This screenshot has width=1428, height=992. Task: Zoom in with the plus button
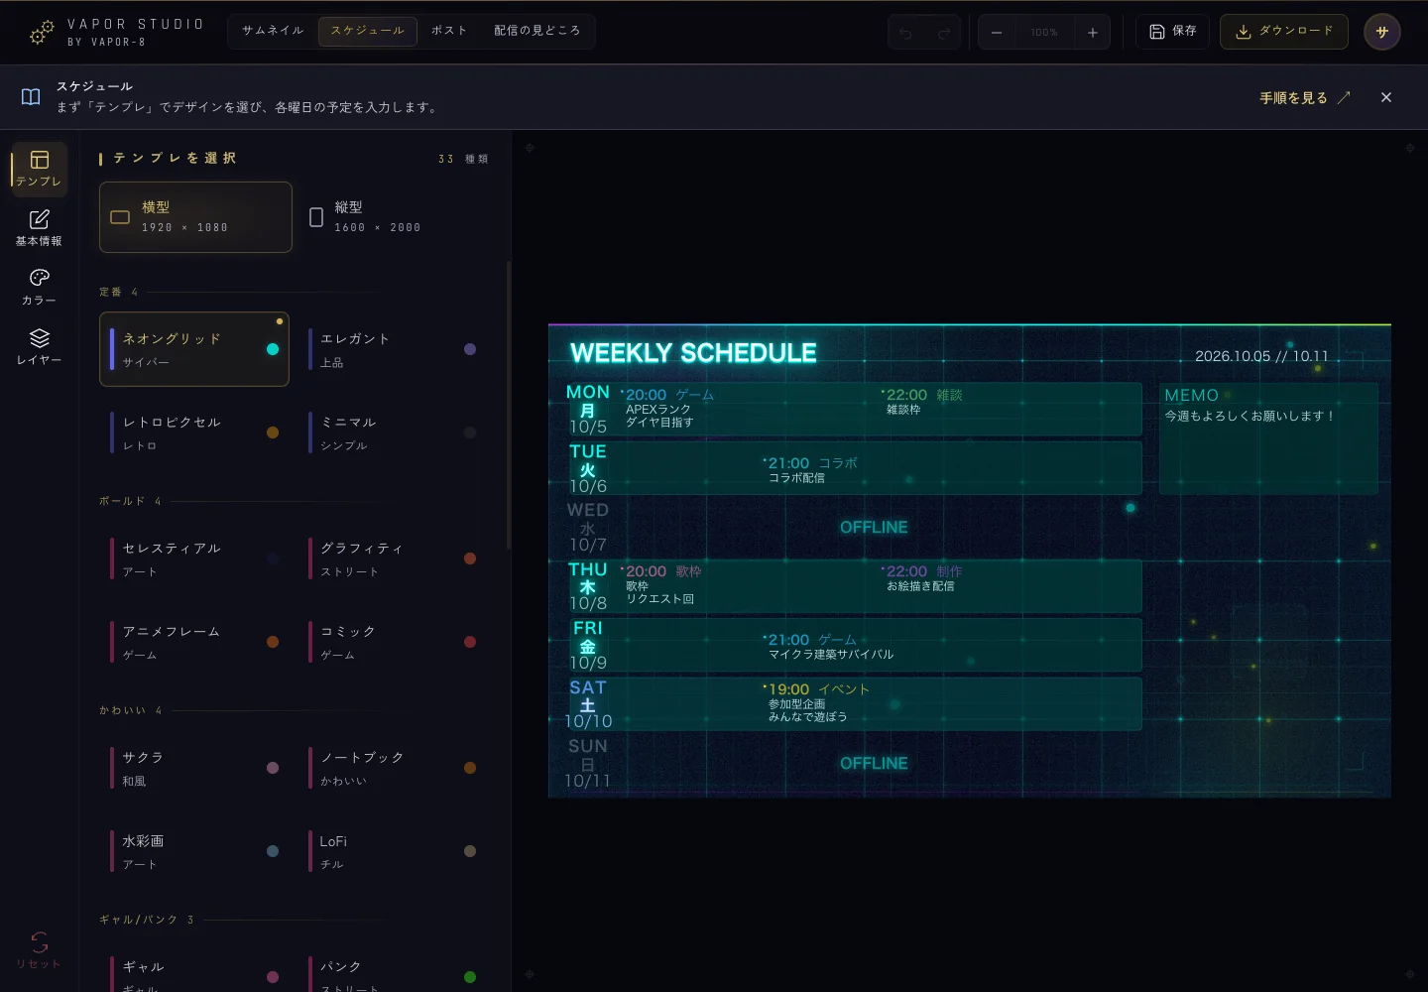click(x=1092, y=32)
